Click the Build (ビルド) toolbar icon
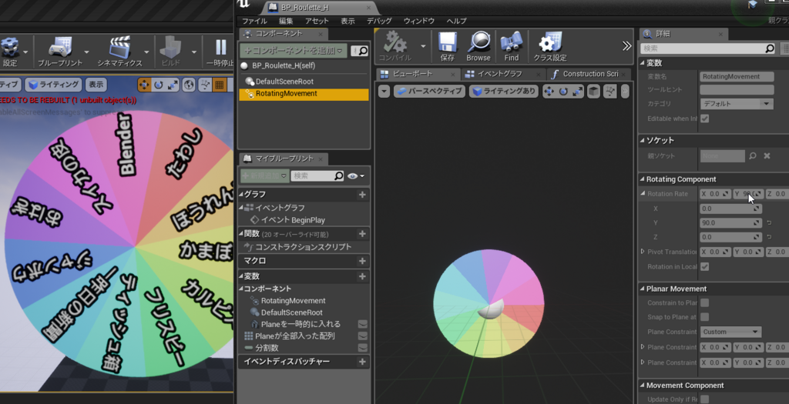 point(170,47)
